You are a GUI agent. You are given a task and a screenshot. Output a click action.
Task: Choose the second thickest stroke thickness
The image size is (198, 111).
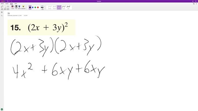[64, 7]
